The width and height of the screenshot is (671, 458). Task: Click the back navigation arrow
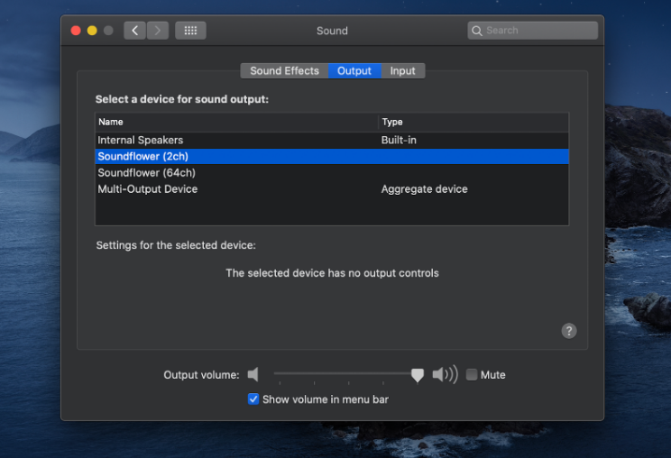pos(135,31)
